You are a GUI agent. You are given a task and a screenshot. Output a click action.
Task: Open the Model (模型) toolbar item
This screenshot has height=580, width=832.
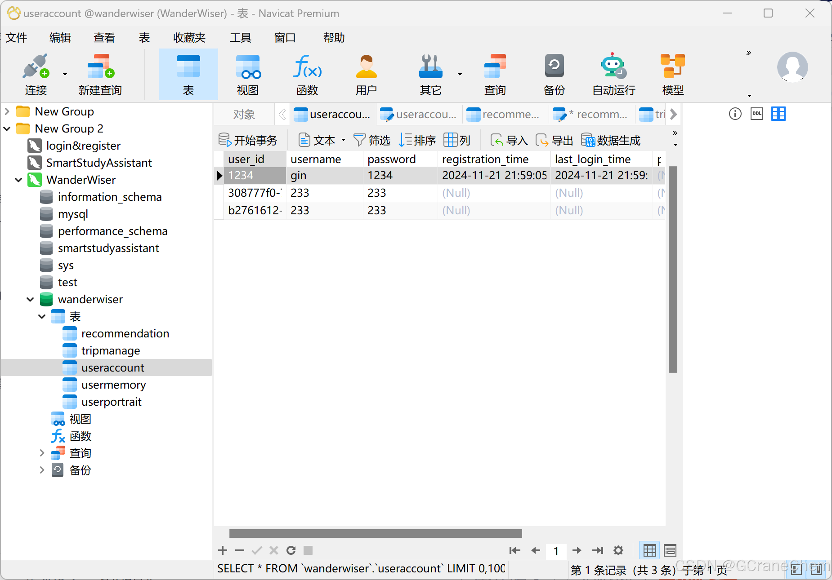pos(673,75)
